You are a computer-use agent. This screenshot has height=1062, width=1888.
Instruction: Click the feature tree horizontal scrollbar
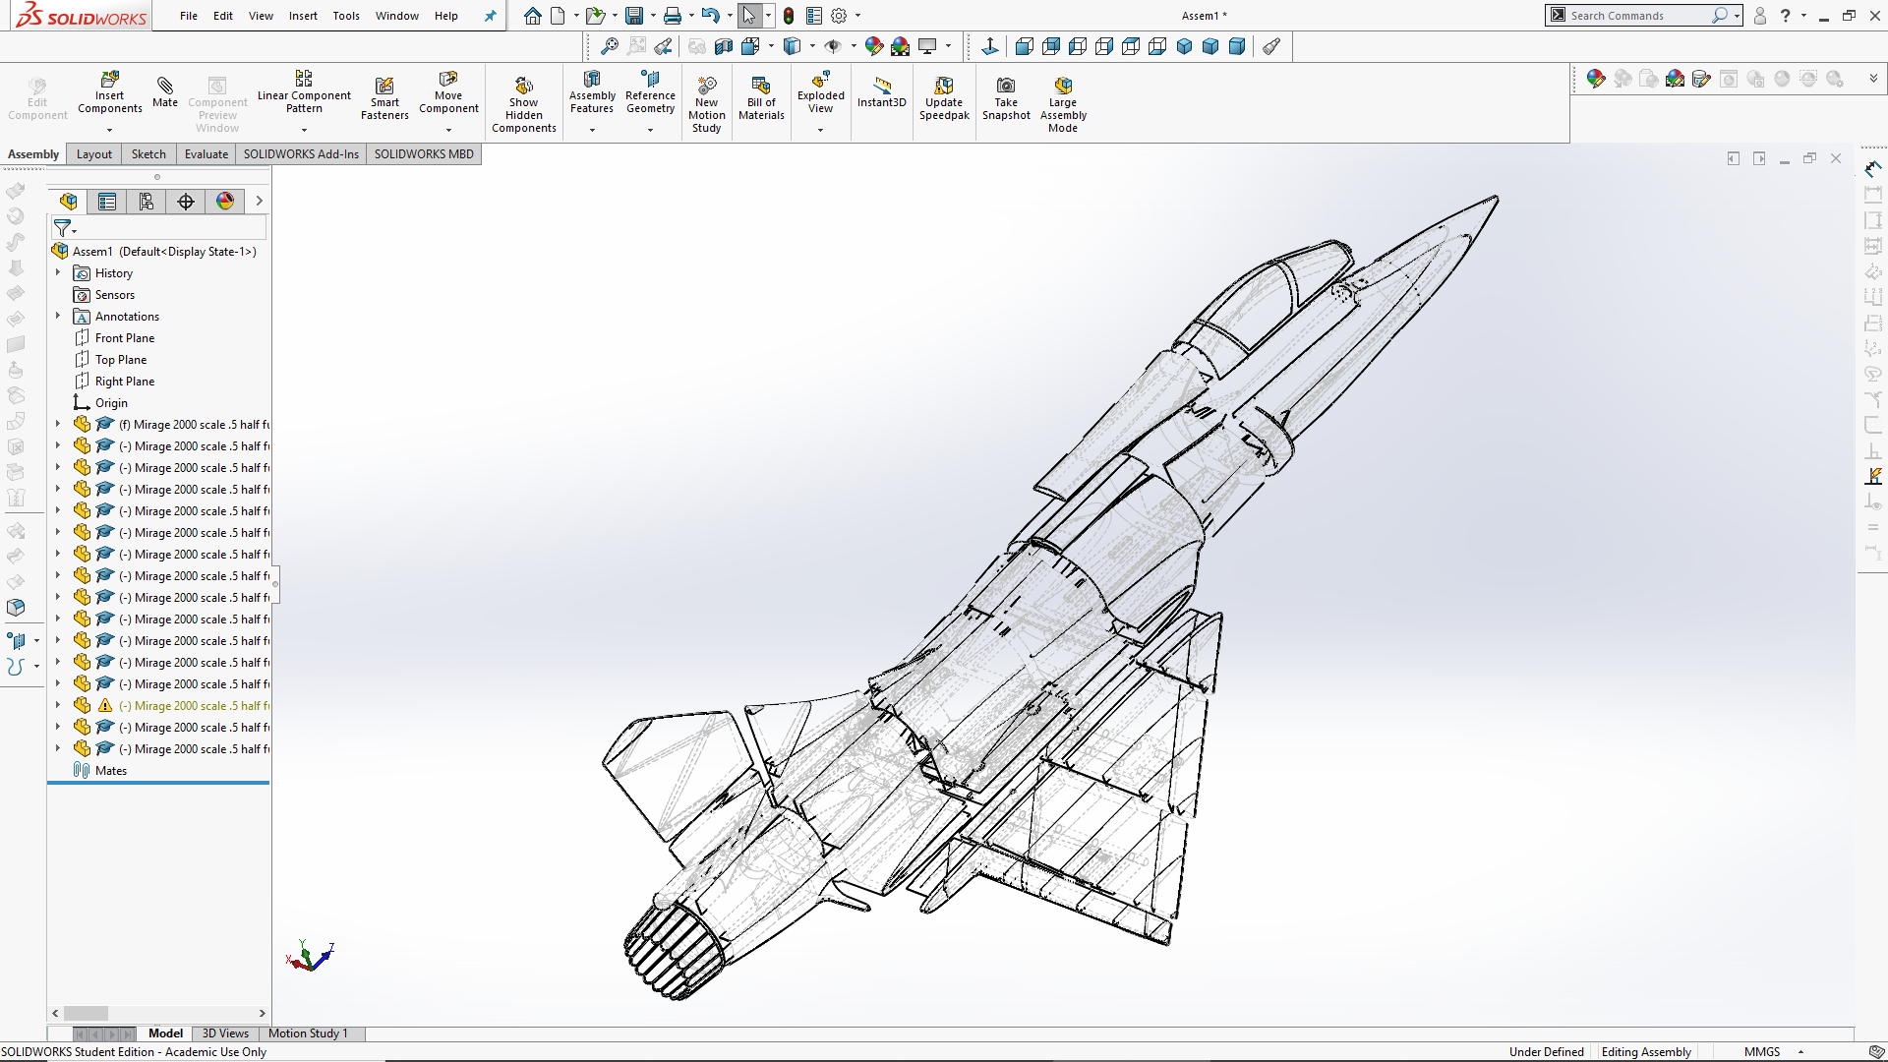158,1013
